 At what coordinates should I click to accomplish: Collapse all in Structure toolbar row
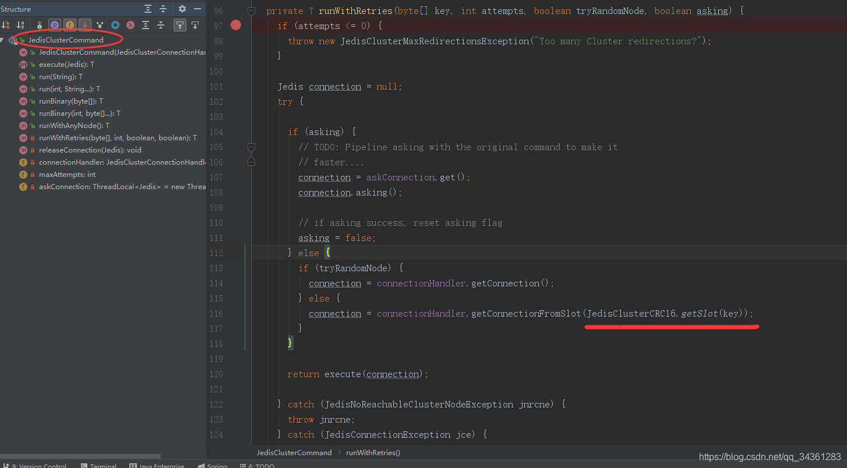coord(161,25)
